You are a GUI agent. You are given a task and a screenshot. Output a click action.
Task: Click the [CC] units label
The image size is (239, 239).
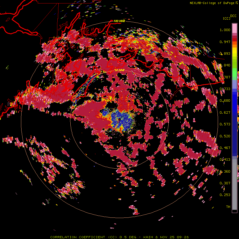tap(227, 18)
